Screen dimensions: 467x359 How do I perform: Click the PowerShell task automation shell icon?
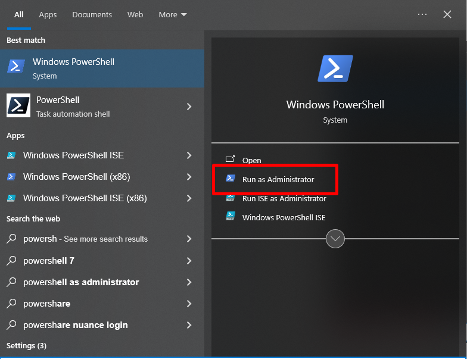[18, 105]
